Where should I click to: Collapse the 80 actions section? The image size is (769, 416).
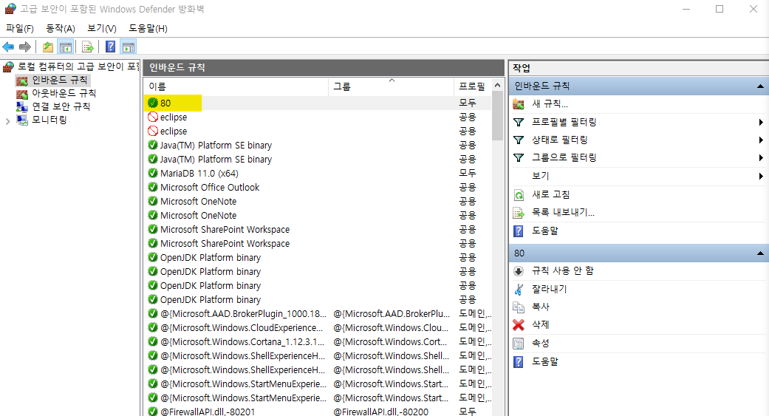click(760, 253)
